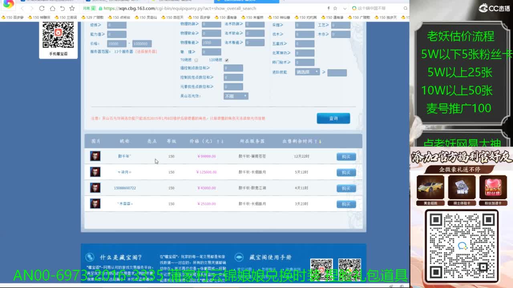Click the browser refresh icon
The image size is (513, 288).
pos(42,8)
